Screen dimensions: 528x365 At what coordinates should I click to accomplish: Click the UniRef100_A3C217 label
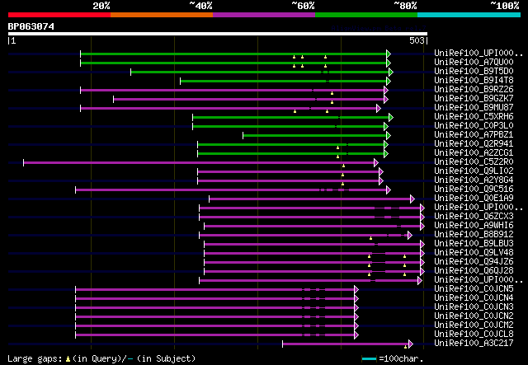click(474, 344)
